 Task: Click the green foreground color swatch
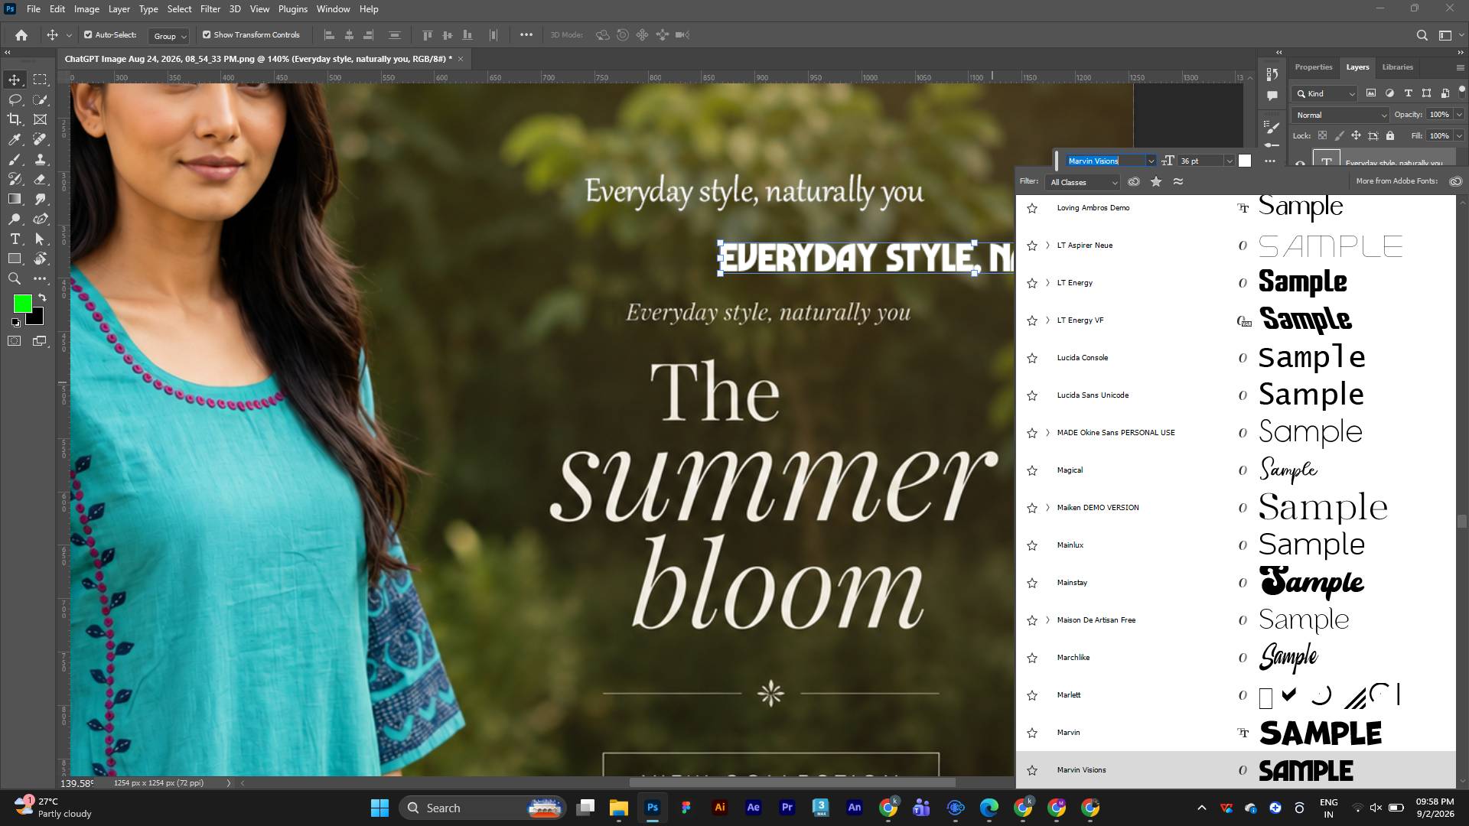click(x=22, y=304)
